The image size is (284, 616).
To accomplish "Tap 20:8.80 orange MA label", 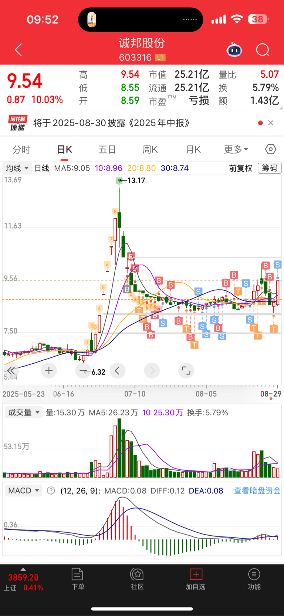I will point(141,168).
